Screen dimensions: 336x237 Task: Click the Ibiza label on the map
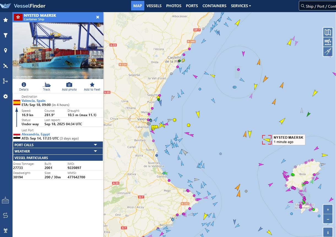(x=302, y=174)
